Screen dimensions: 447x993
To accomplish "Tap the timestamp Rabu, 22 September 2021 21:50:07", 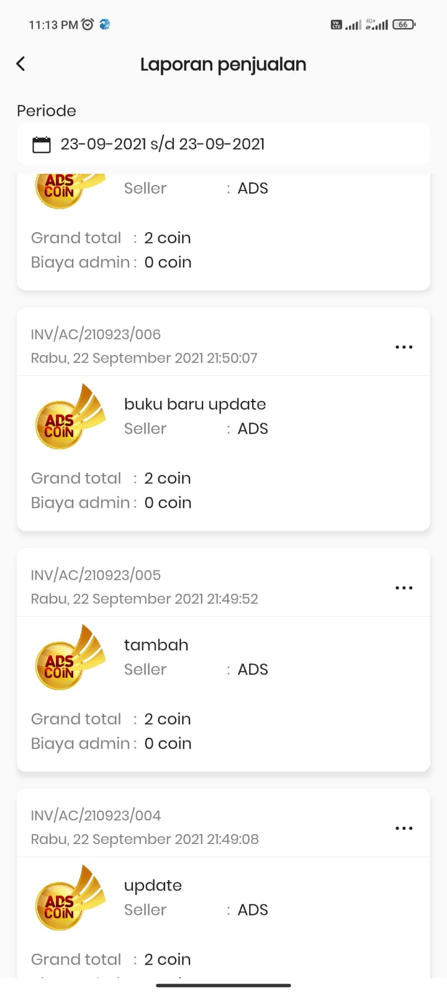I will point(144,358).
